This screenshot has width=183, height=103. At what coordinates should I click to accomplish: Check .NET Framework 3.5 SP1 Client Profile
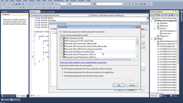click(61, 41)
